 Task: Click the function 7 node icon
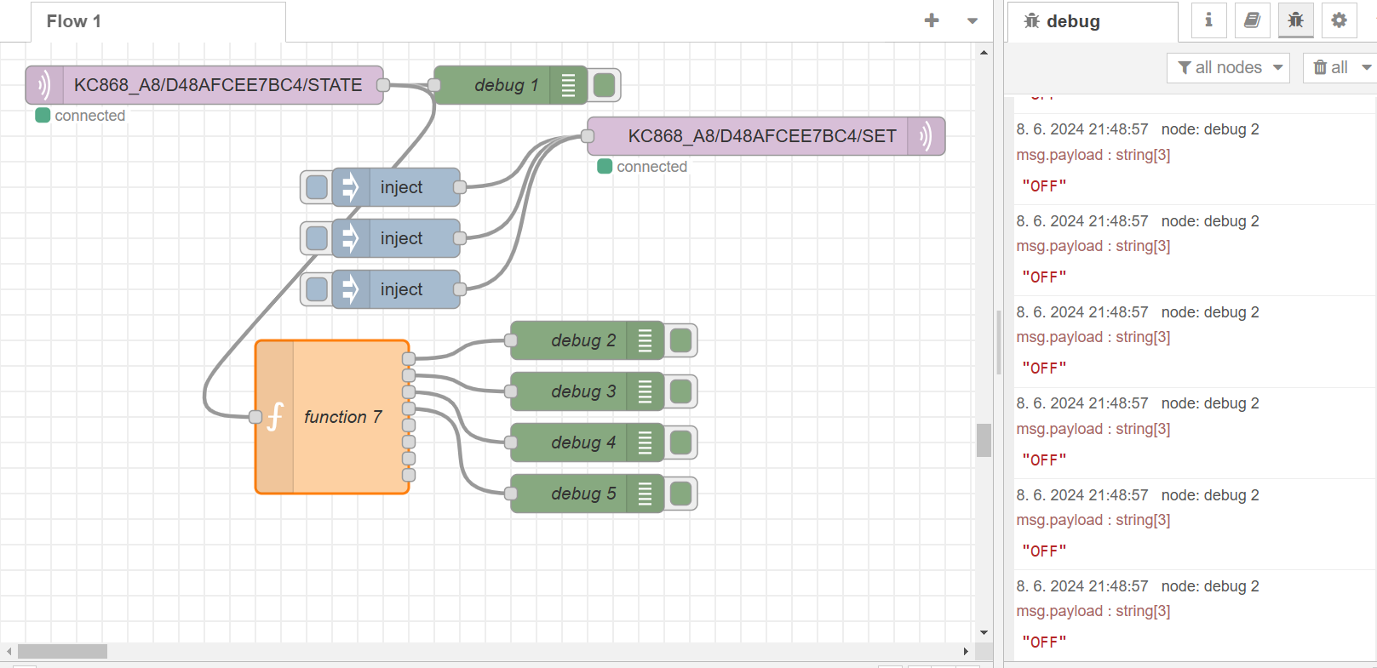[x=275, y=417]
